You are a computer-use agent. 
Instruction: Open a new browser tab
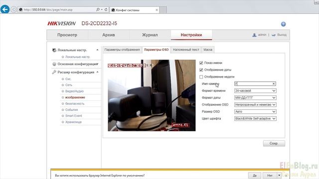[163, 10]
